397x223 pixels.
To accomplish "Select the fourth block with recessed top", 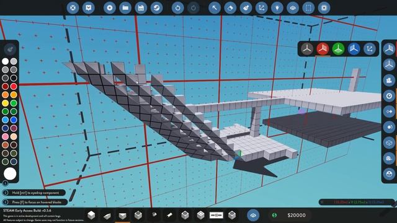I will point(138,215).
